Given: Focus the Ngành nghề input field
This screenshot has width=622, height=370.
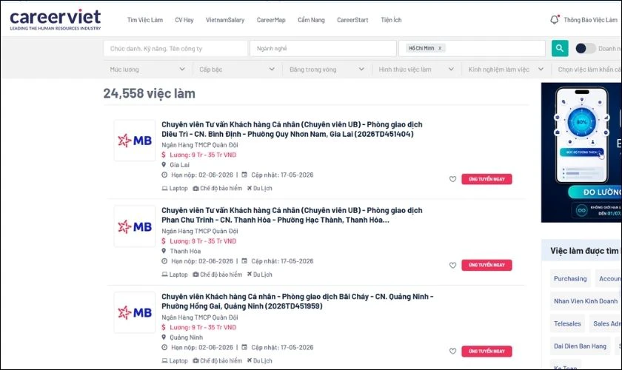Looking at the screenshot, I should (324, 48).
